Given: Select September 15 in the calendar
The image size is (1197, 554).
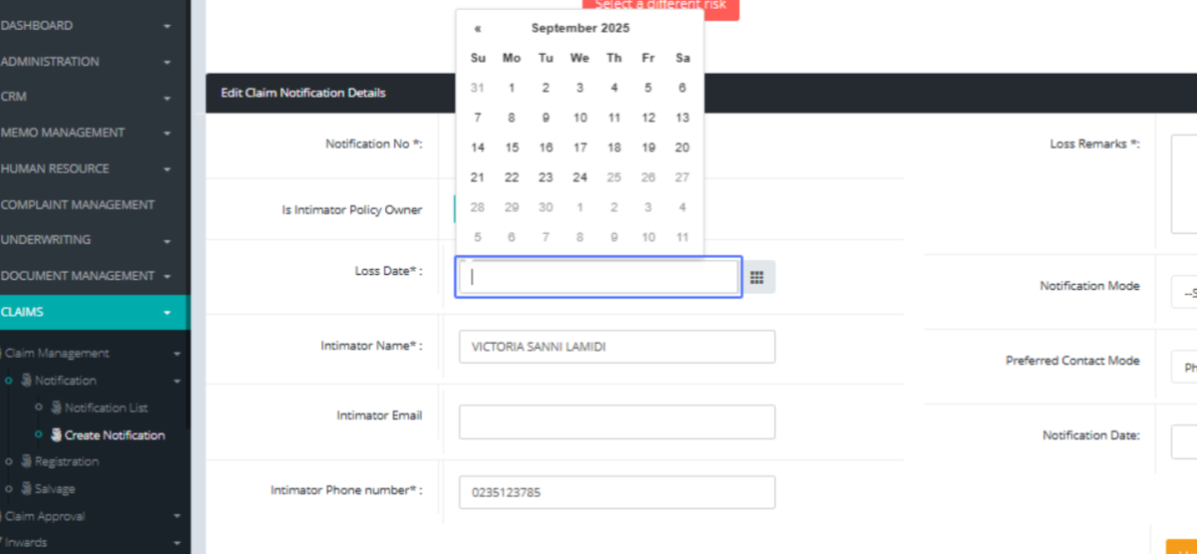Looking at the screenshot, I should pos(512,147).
